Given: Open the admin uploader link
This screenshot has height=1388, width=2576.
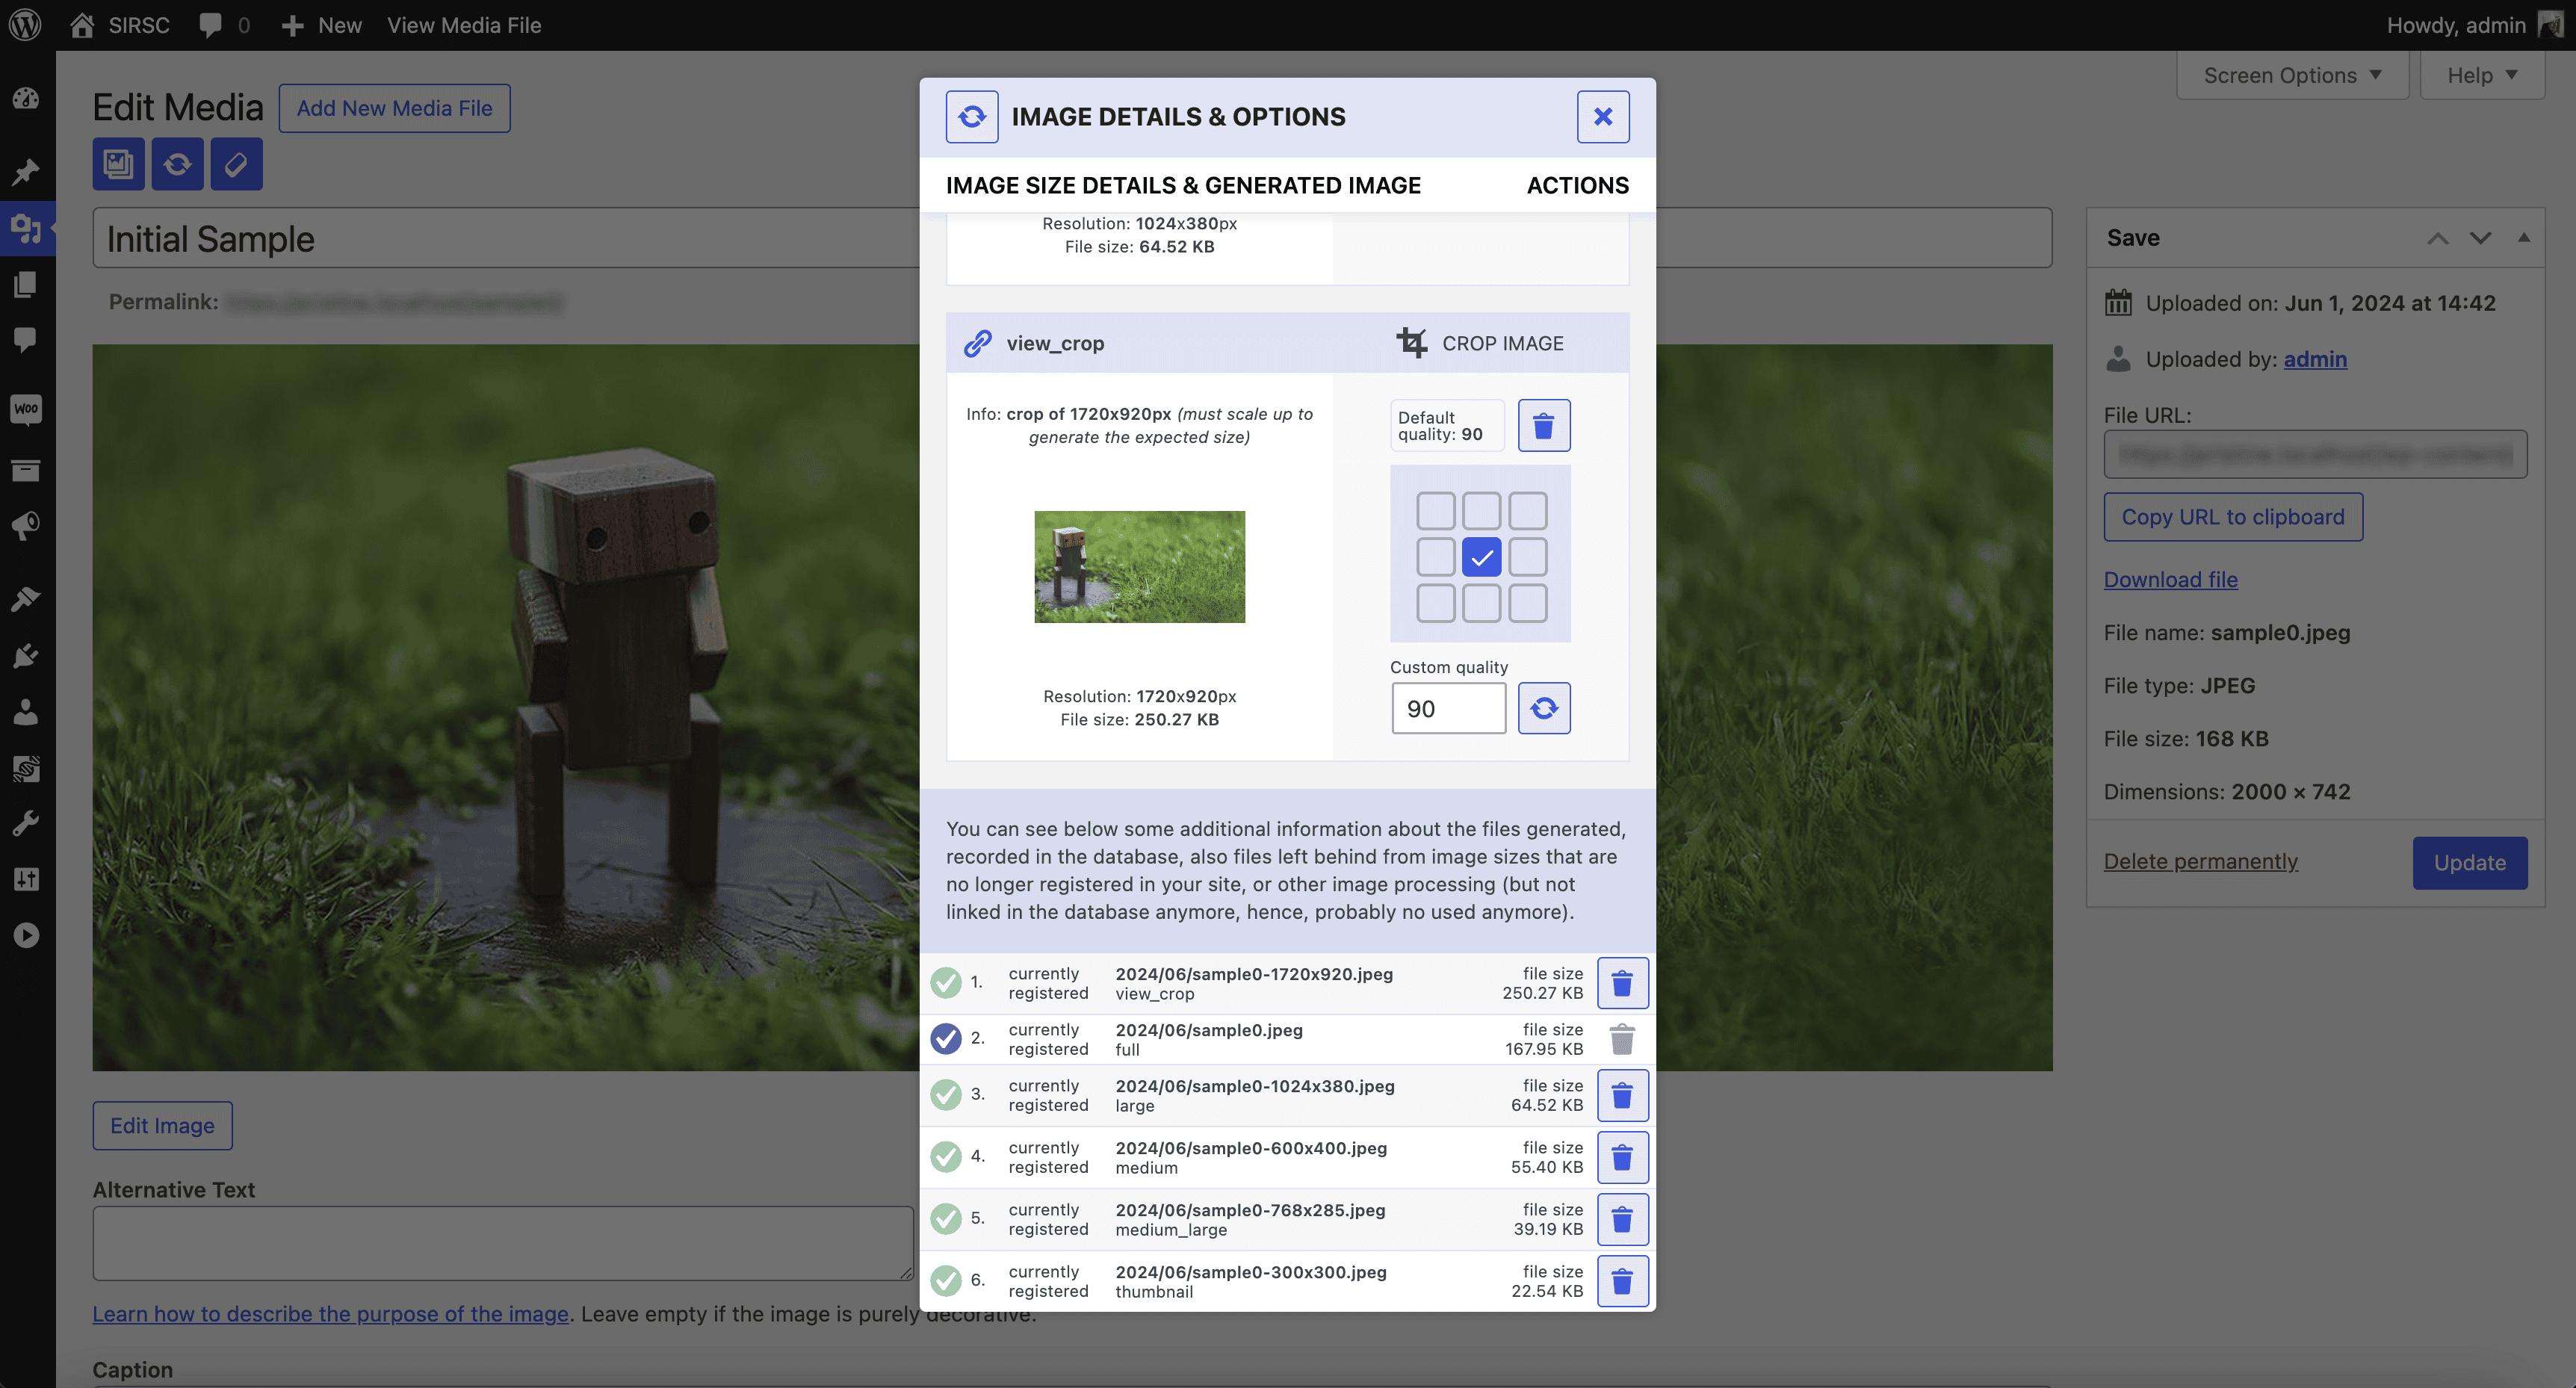Looking at the screenshot, I should (2315, 359).
